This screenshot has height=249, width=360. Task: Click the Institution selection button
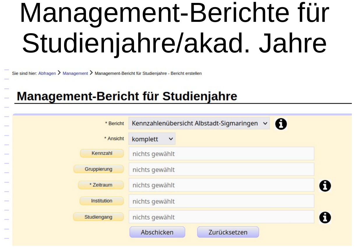[x=102, y=201]
